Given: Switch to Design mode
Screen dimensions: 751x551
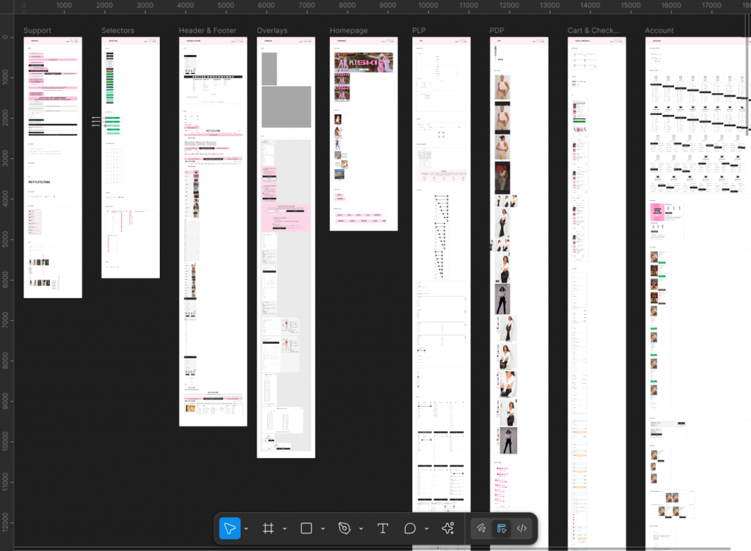Looking at the screenshot, I should click(502, 528).
